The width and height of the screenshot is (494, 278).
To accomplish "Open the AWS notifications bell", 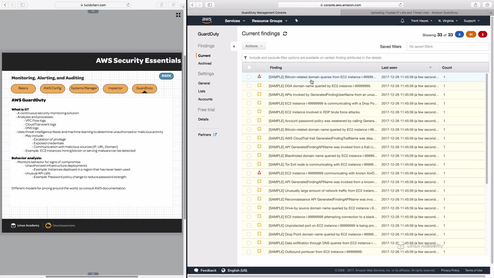I will point(402,21).
